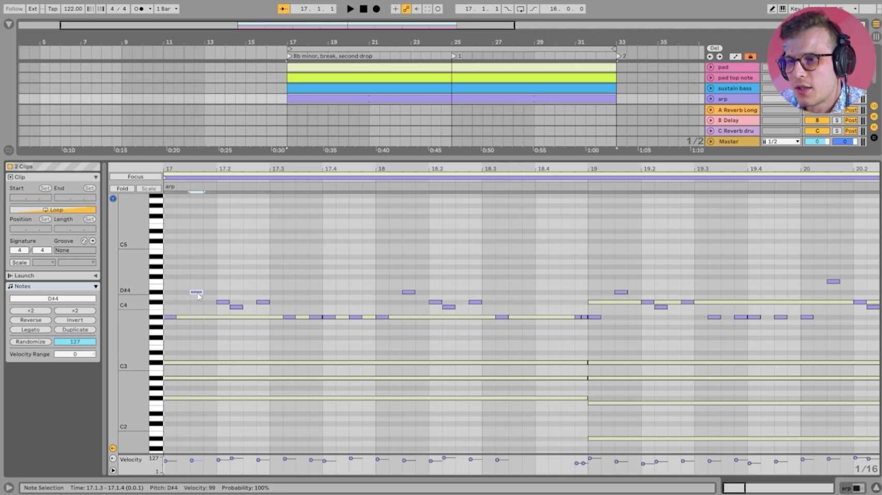Click the ÷2 halve-tempo button
This screenshot has height=495, width=882.
pyautogui.click(x=31, y=311)
